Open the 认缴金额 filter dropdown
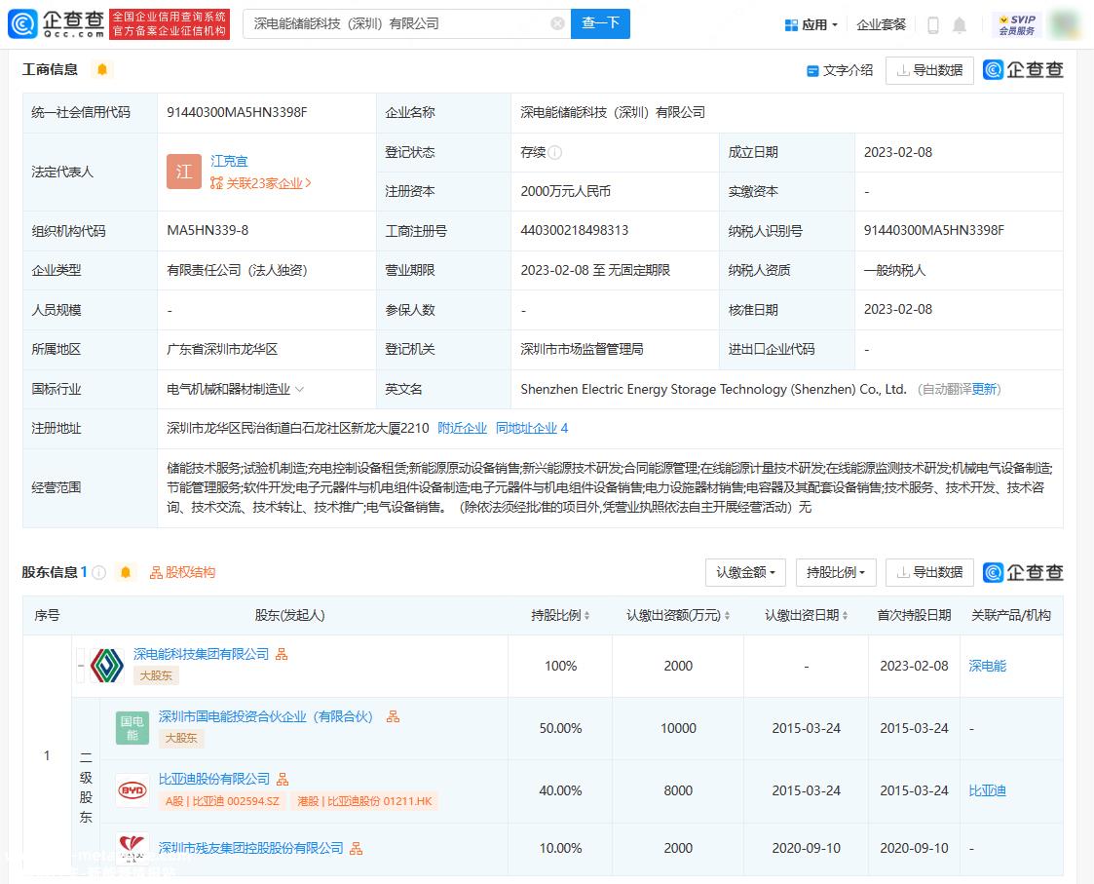 (x=745, y=572)
